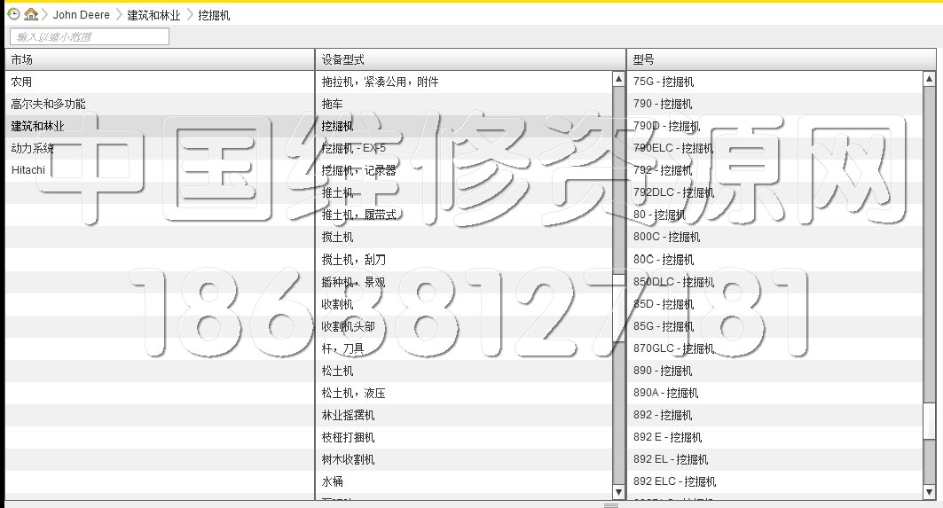Choose Hitachi in the market column
The height and width of the screenshot is (508, 943).
[x=28, y=170]
